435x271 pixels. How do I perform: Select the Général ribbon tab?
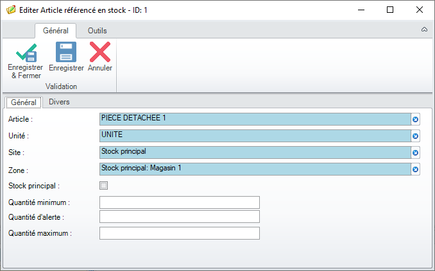[55, 31]
